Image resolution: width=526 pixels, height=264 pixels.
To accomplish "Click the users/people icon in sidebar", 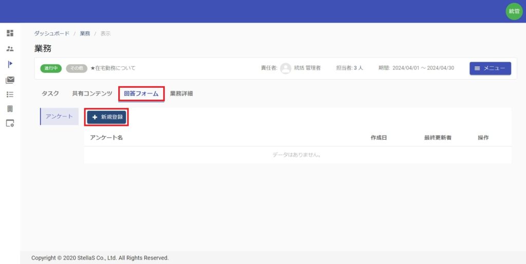I will [x=10, y=49].
